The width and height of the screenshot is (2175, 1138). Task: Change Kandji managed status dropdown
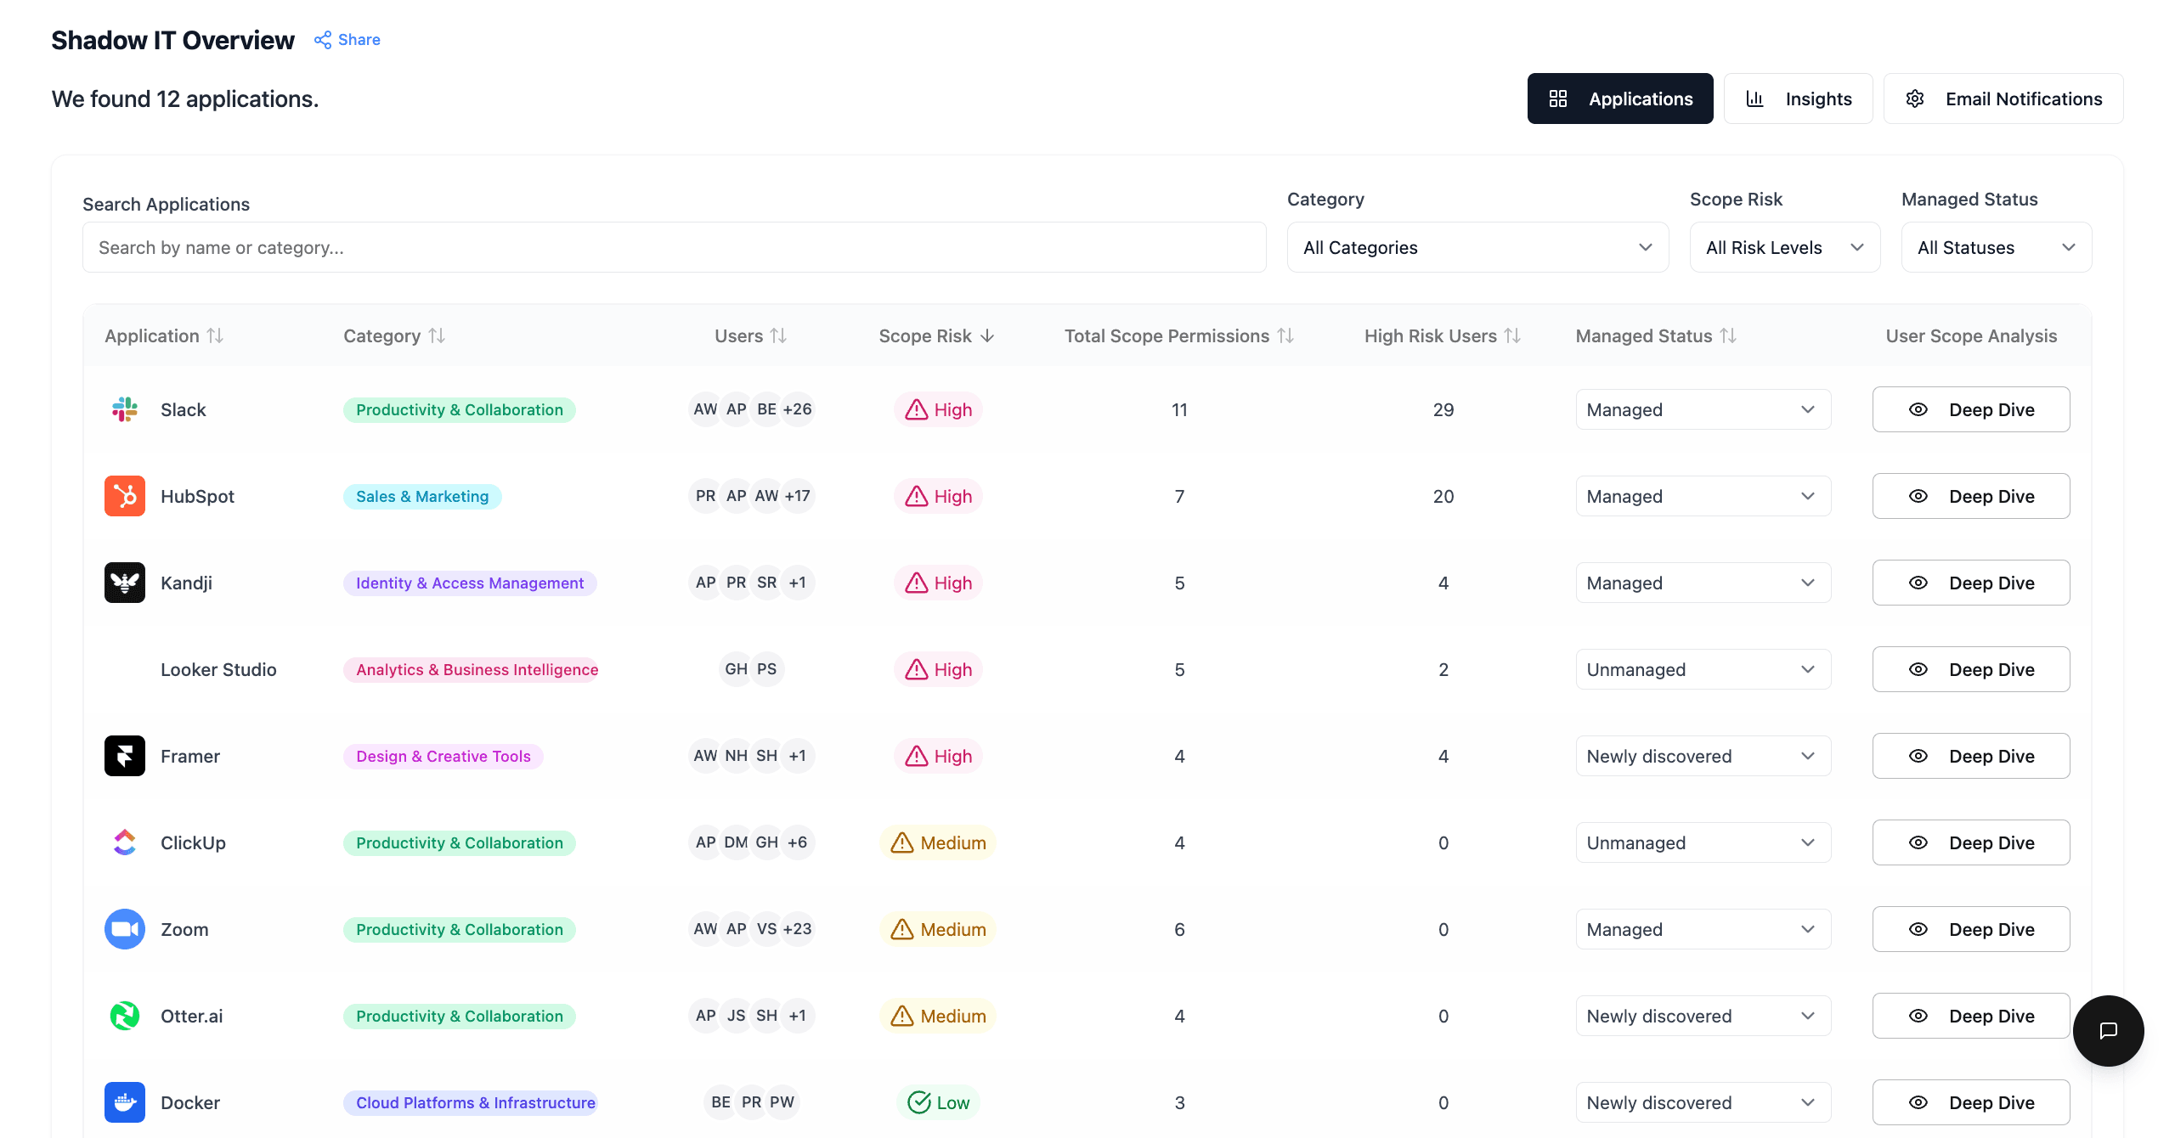tap(1703, 583)
